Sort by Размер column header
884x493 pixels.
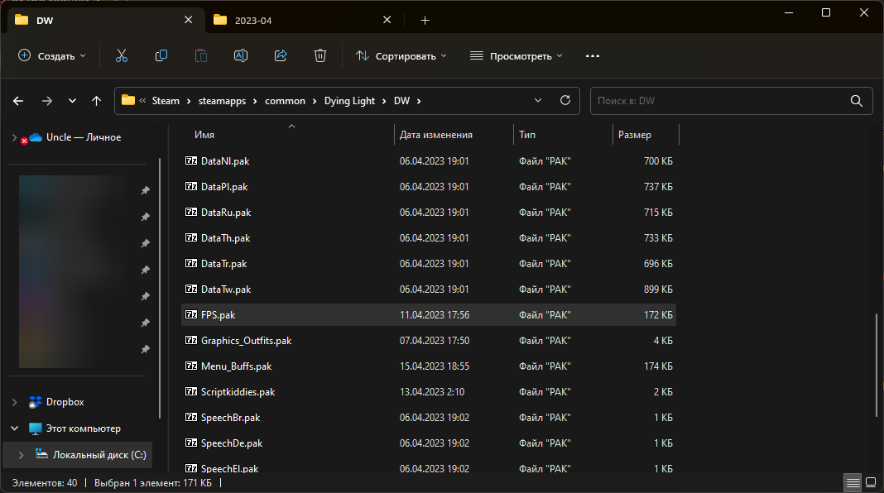coord(646,135)
